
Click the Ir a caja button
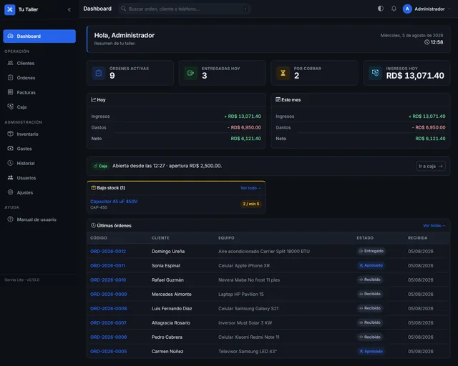pyautogui.click(x=431, y=166)
